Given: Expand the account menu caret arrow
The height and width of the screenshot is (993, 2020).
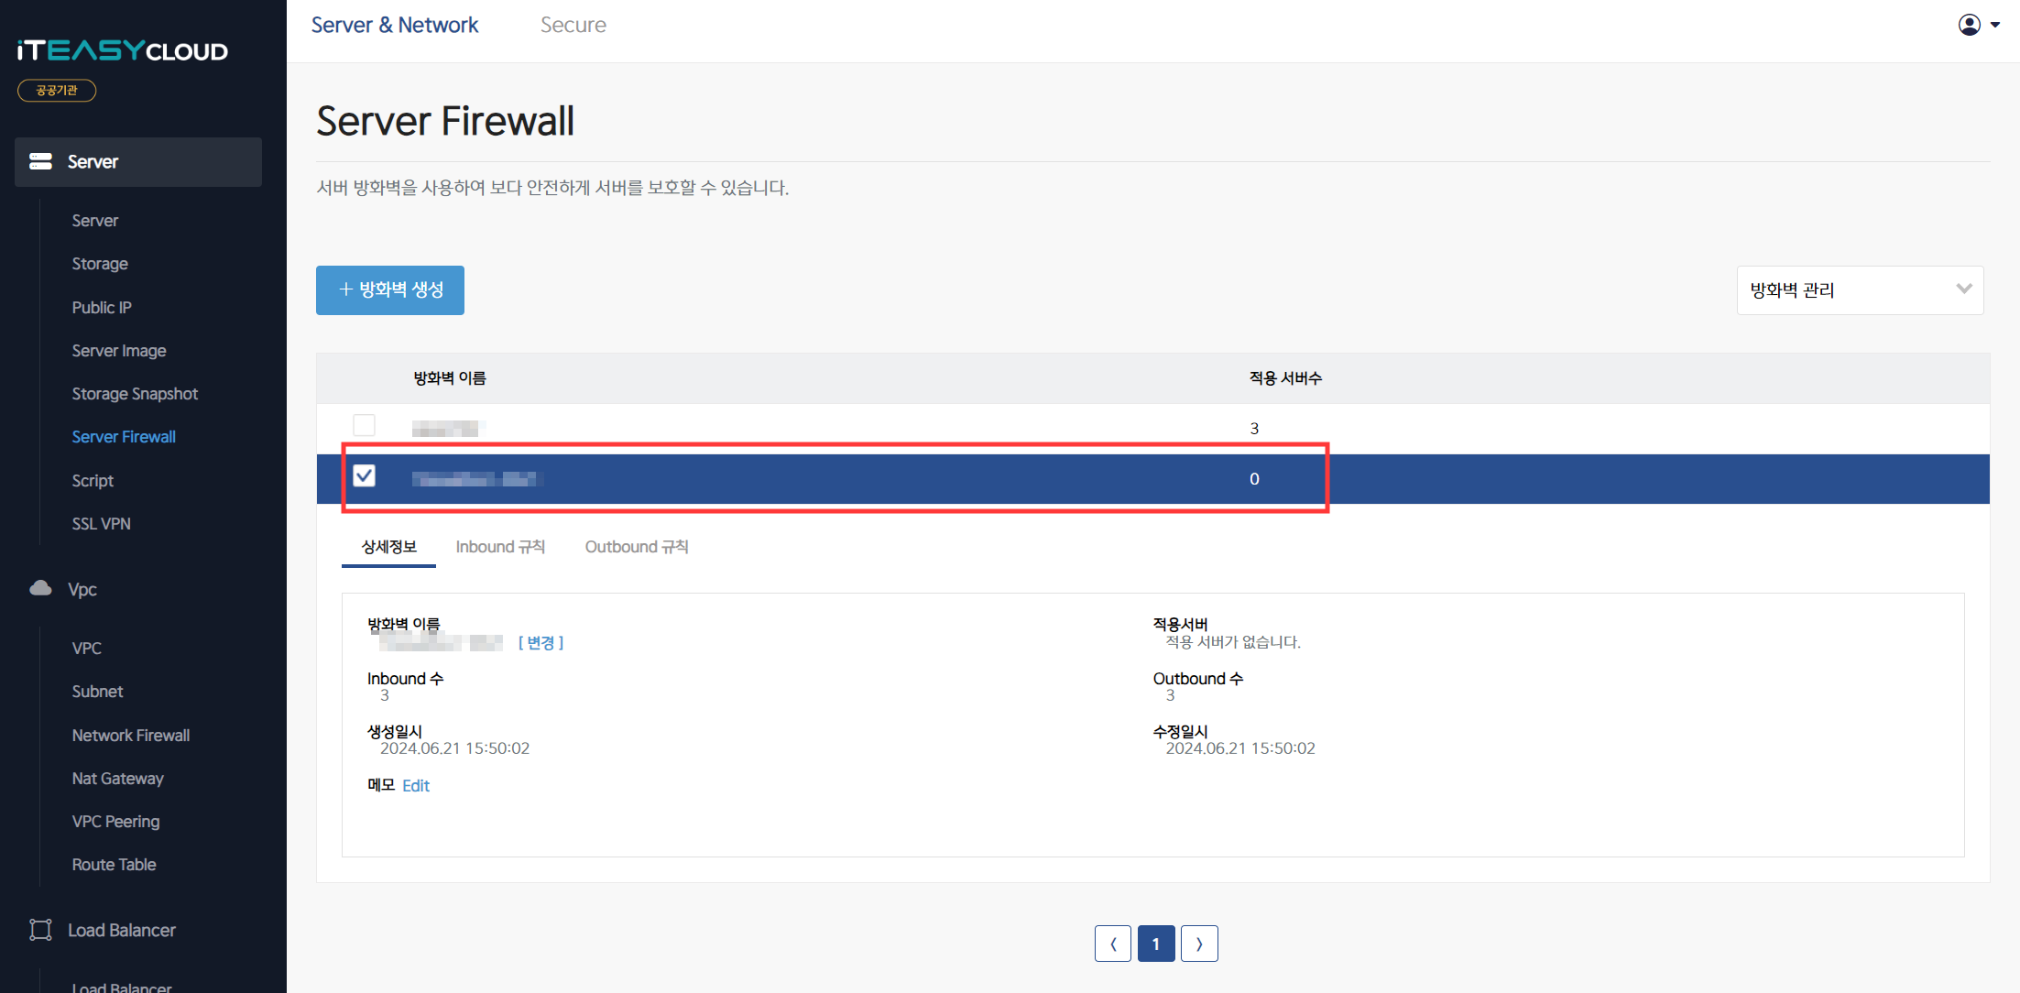Looking at the screenshot, I should pos(1995,26).
